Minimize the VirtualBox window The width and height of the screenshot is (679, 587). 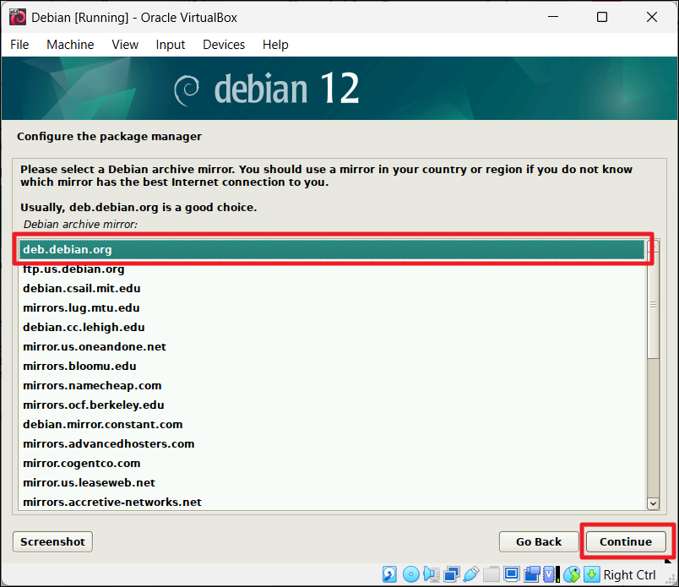tap(553, 18)
